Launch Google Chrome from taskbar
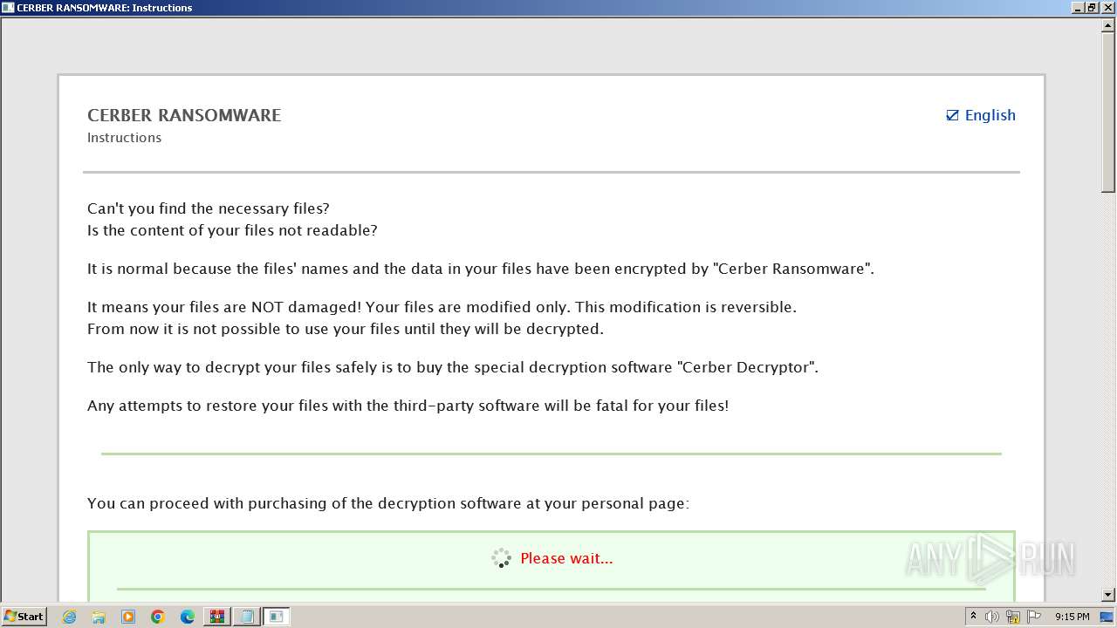 pyautogui.click(x=158, y=617)
